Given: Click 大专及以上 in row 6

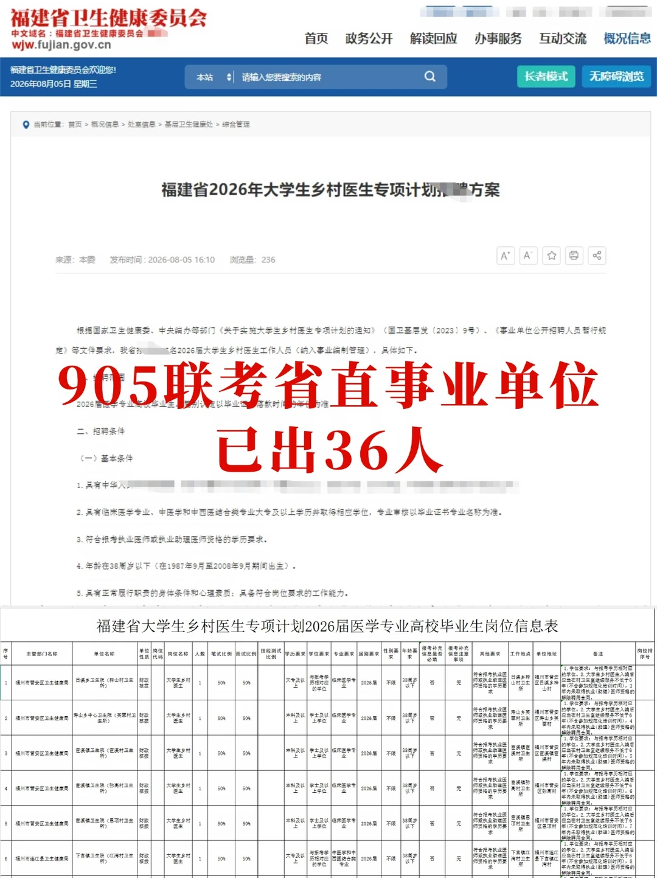Looking at the screenshot, I should pos(296,859).
